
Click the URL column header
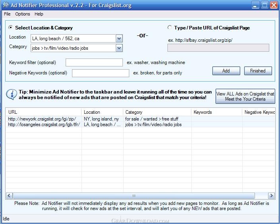(44, 112)
